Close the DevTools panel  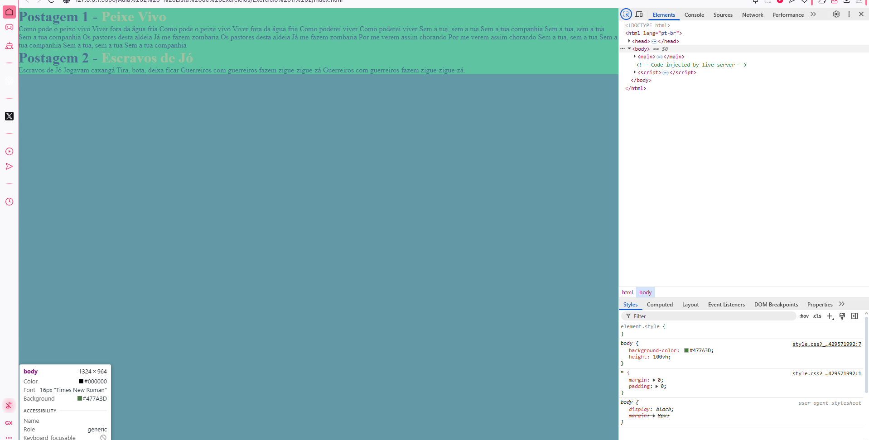861,14
